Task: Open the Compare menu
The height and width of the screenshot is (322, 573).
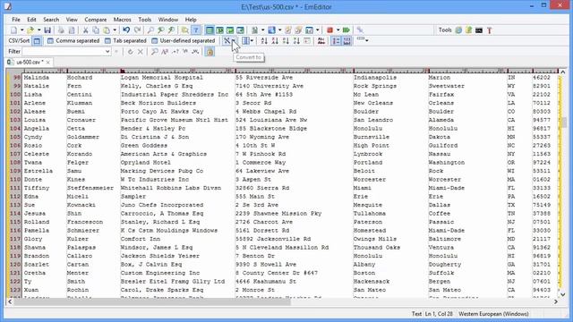Action: [96, 20]
